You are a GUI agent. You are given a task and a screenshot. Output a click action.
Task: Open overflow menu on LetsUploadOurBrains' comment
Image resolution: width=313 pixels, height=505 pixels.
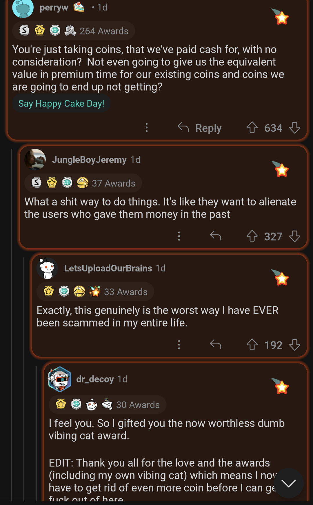pos(179,345)
